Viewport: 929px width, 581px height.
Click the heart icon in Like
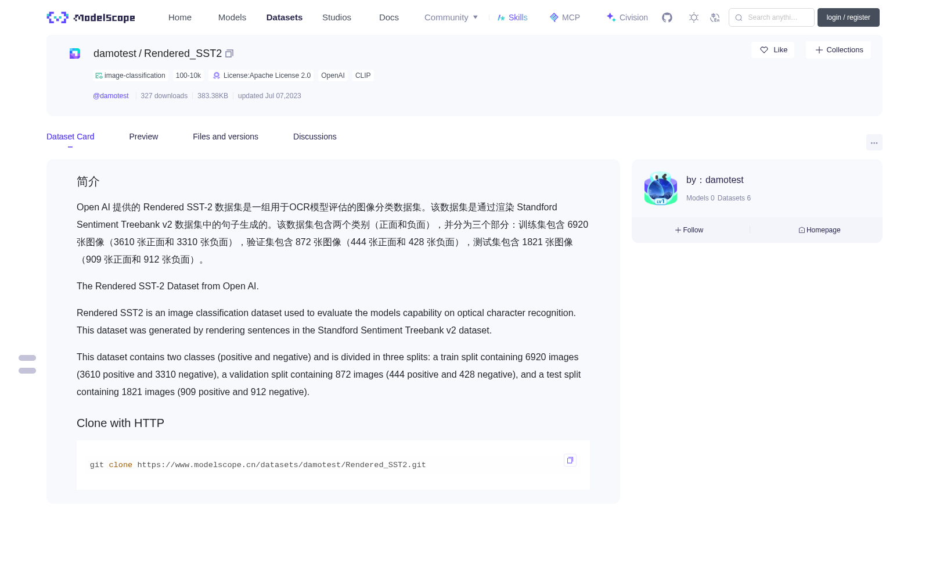pos(764,50)
